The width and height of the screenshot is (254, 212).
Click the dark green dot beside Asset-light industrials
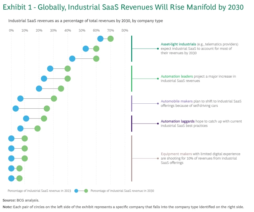click(158, 49)
